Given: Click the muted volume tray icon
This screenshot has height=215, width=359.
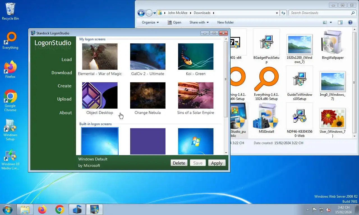Looking at the screenshot, I should tap(328, 210).
